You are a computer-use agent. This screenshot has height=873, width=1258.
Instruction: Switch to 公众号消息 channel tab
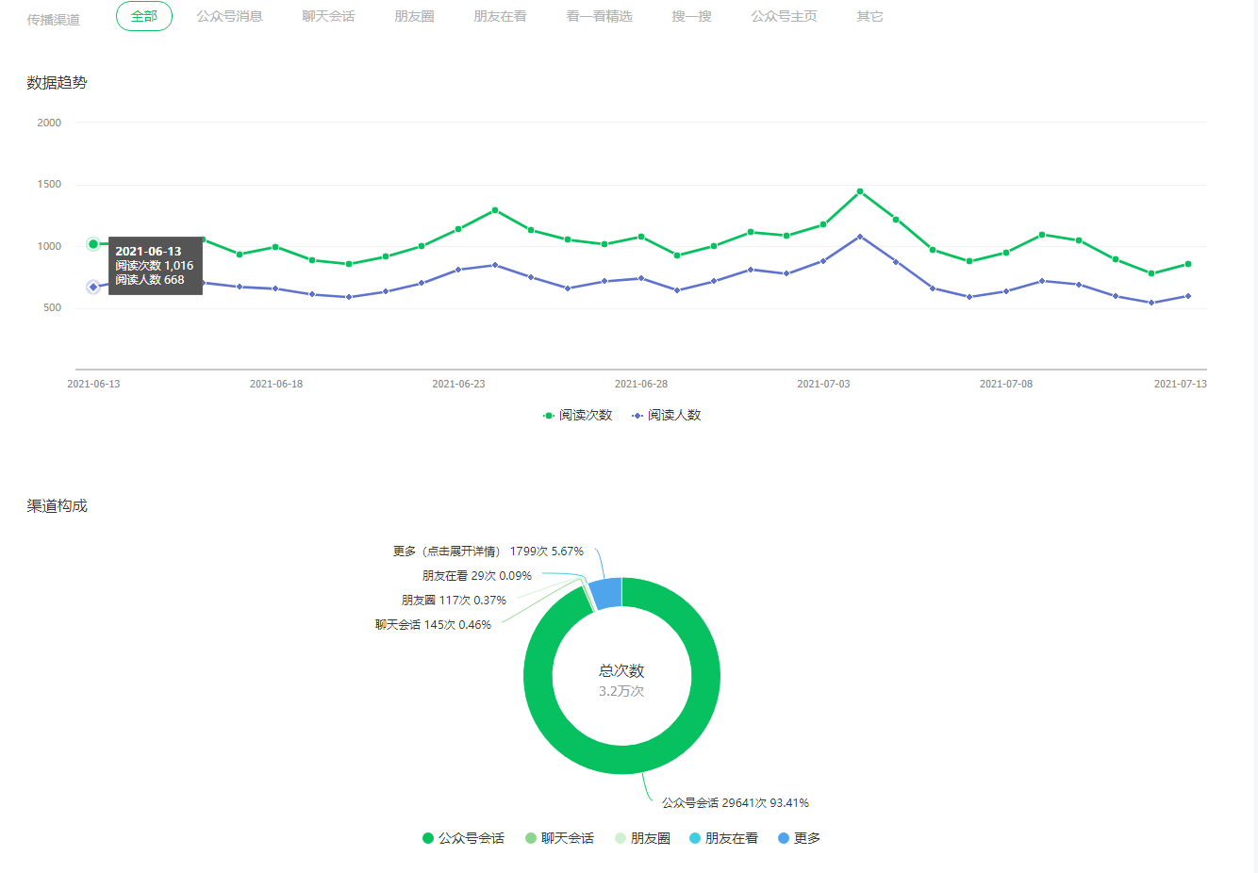(229, 16)
